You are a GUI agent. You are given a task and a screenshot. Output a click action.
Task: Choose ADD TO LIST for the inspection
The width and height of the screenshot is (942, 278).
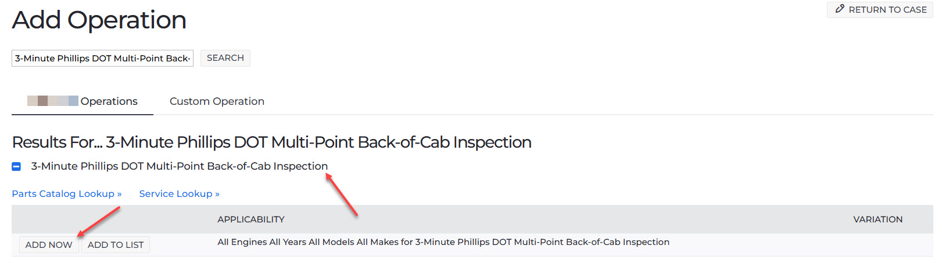[x=116, y=245]
